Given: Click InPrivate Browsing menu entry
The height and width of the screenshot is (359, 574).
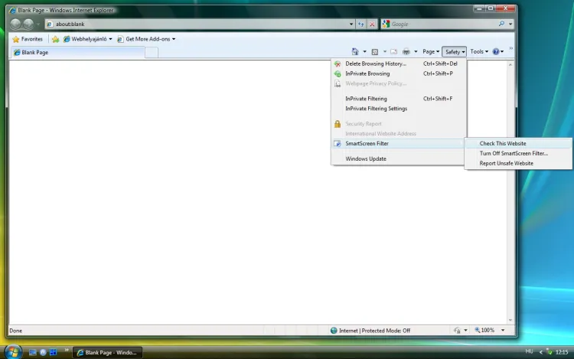Looking at the screenshot, I should tap(367, 73).
